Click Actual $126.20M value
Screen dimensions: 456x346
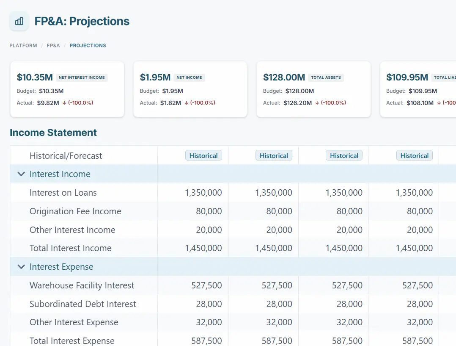coord(297,103)
